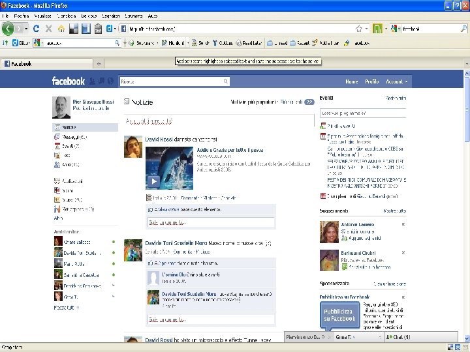
Task: Click the Facebook friend requests header icon
Action: tap(92, 81)
